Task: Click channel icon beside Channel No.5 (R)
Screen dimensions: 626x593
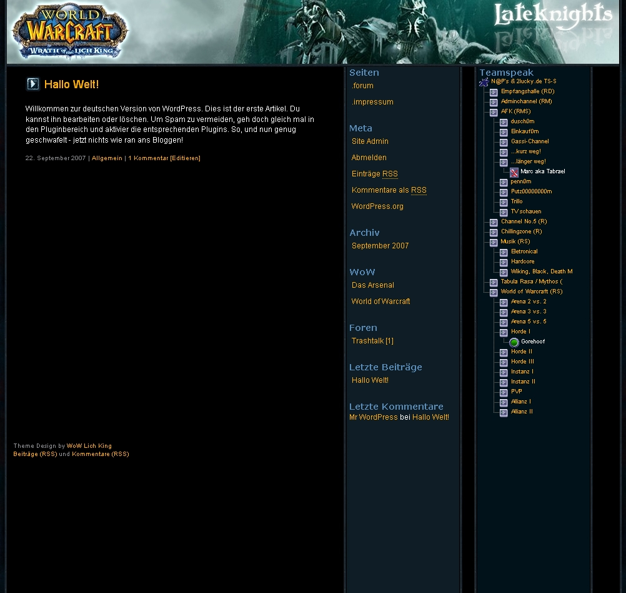Action: click(x=494, y=222)
